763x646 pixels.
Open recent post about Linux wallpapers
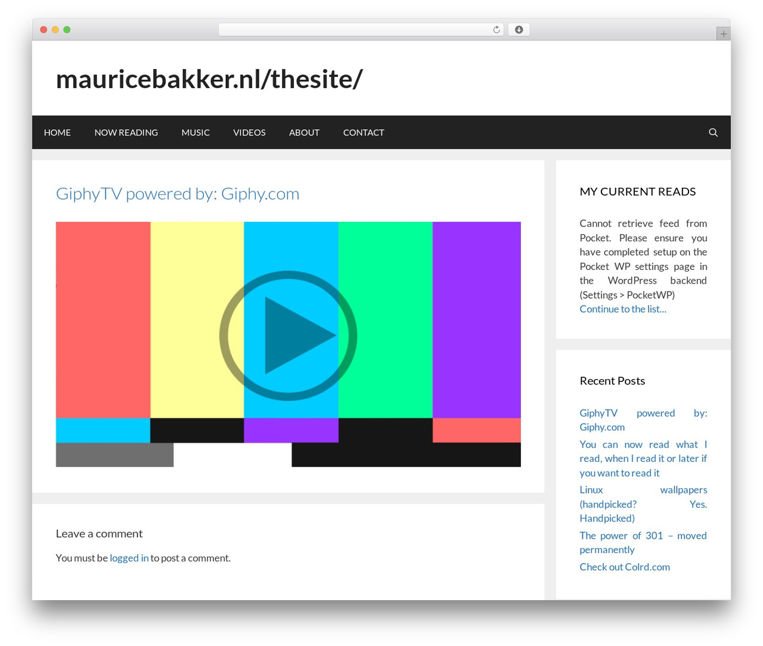click(x=643, y=504)
